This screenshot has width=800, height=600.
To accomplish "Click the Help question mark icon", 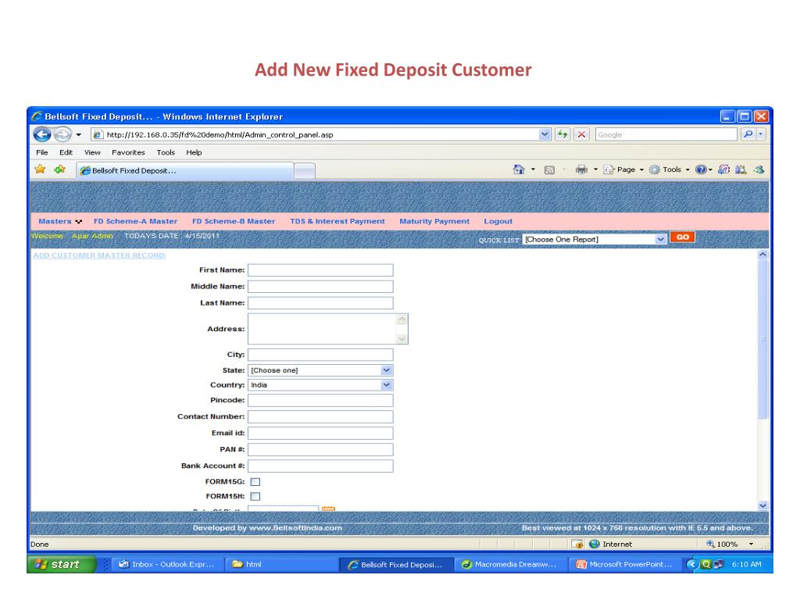I will pos(701,170).
